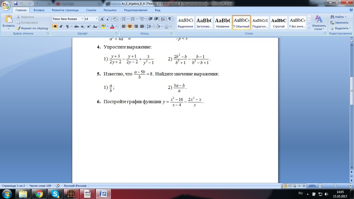Expand the bullets list dropdown arrow

tap(128, 19)
